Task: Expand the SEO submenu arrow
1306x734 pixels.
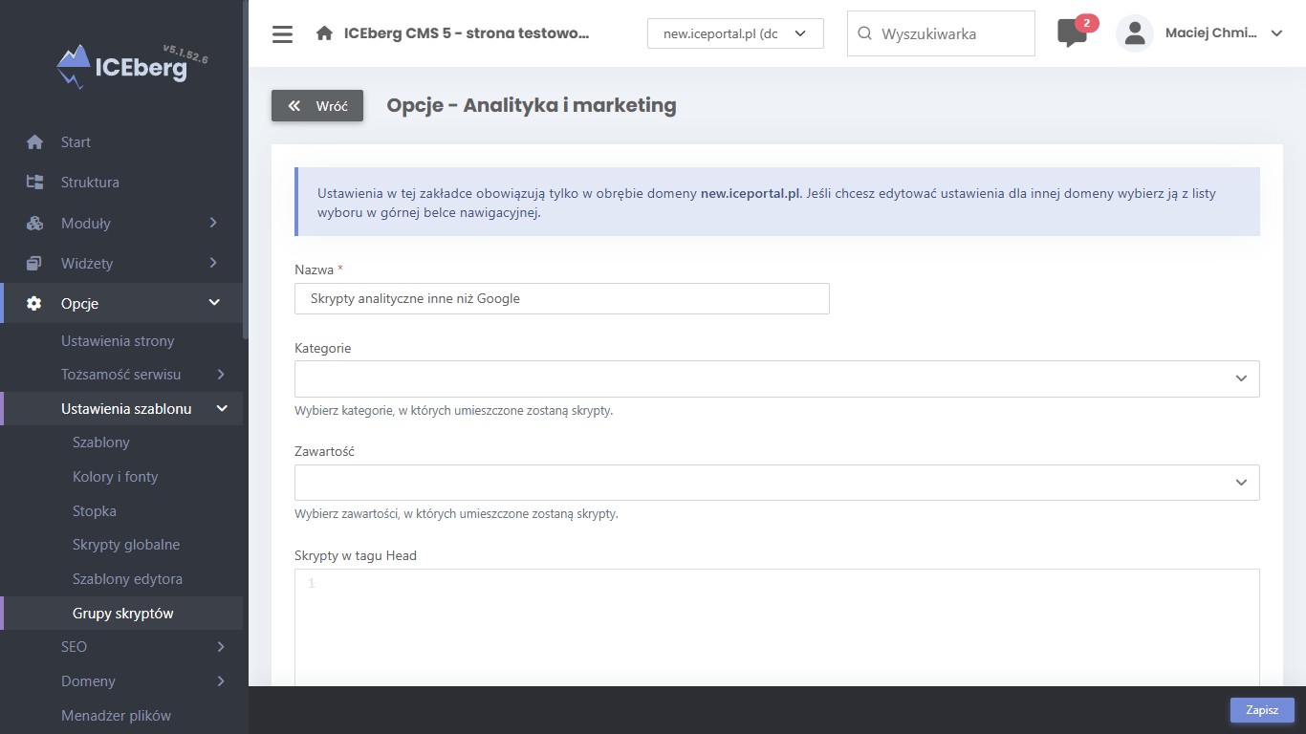Action: click(x=221, y=647)
